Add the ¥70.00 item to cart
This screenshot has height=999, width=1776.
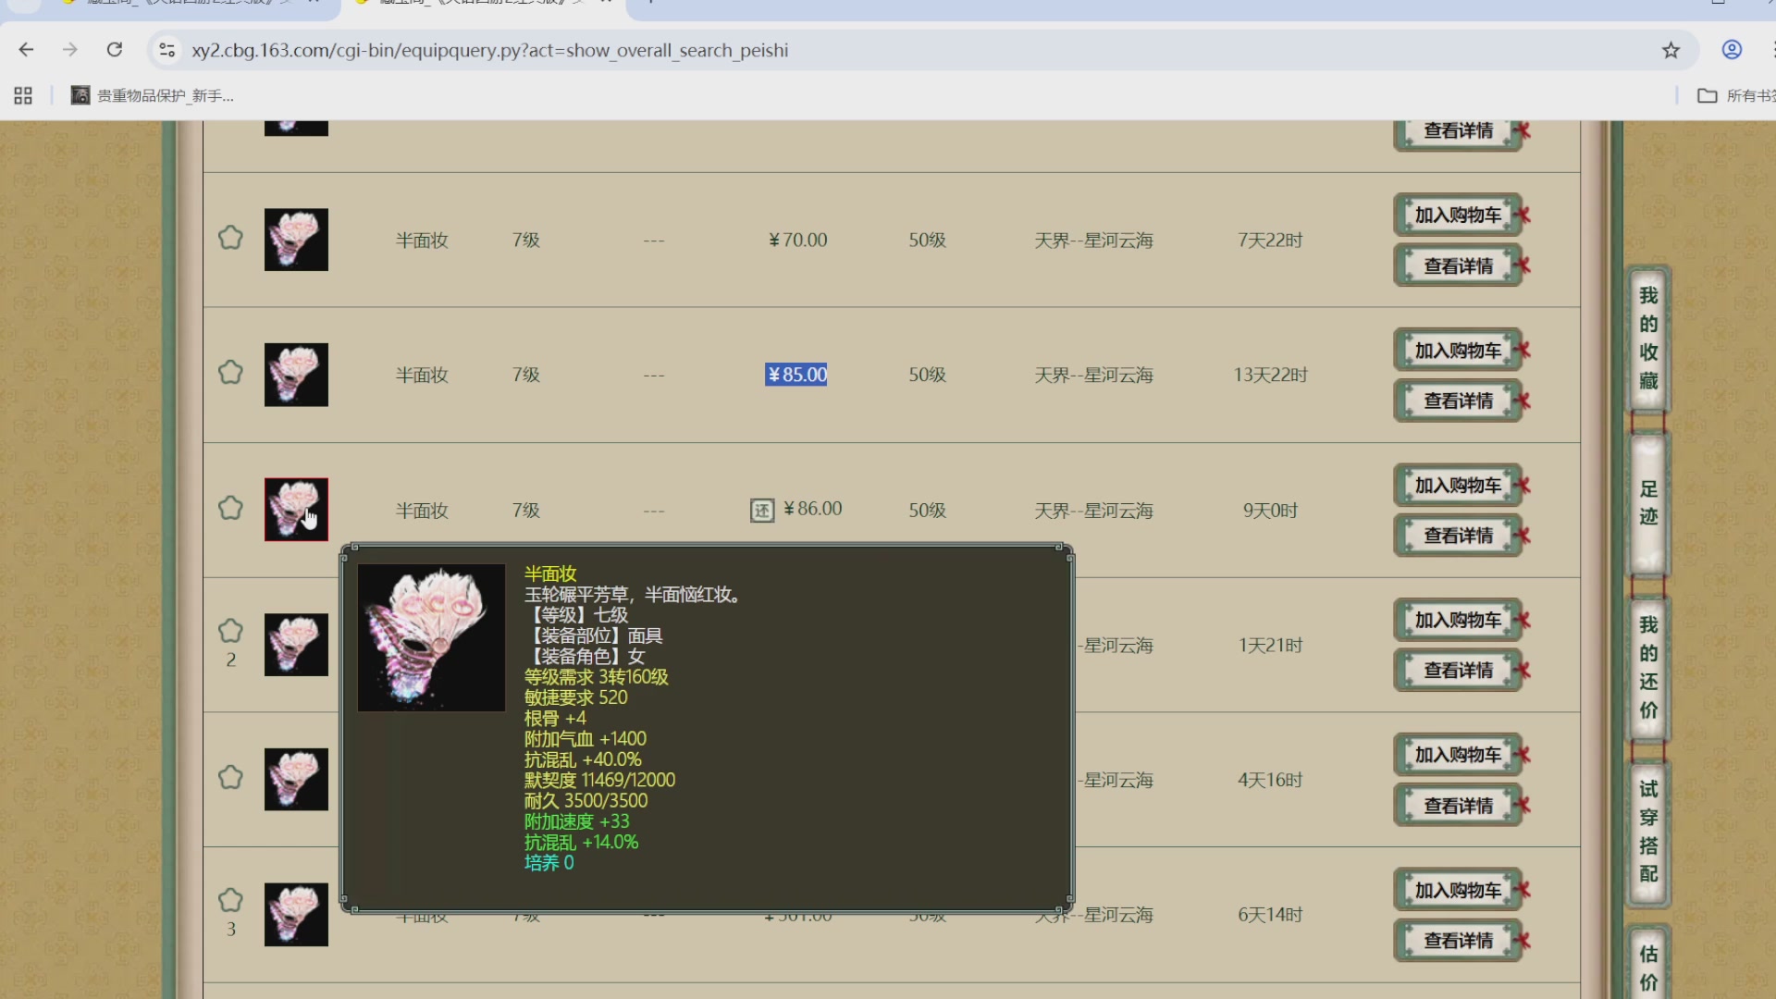pyautogui.click(x=1458, y=215)
